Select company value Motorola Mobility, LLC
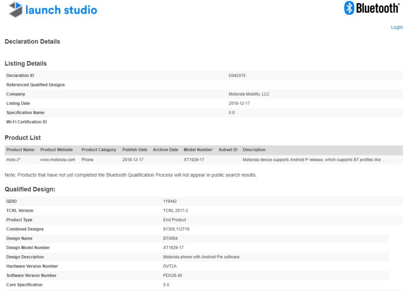The height and width of the screenshot is (291, 404). (249, 94)
